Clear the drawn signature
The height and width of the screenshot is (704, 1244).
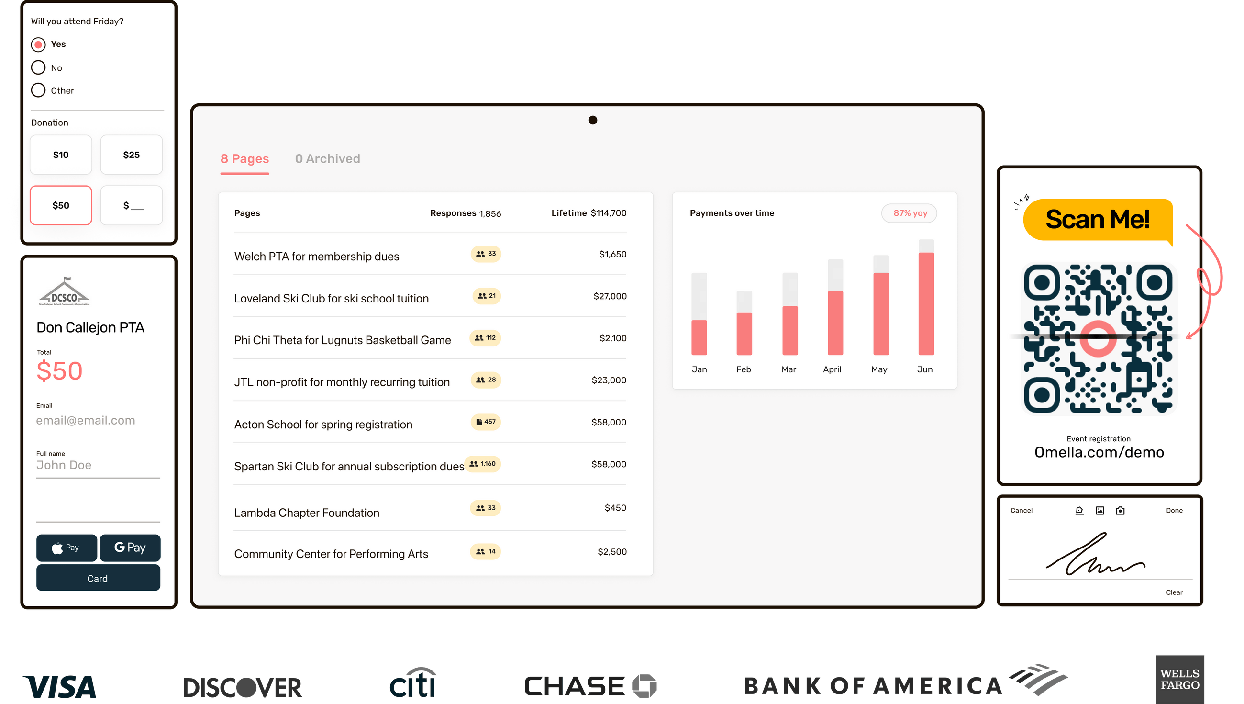1175,592
